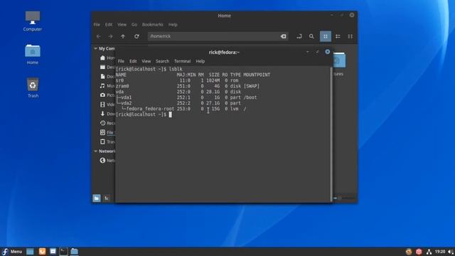The image size is (455, 256).
Task: Open Bookmarks menu in file manager
Action: click(x=153, y=25)
